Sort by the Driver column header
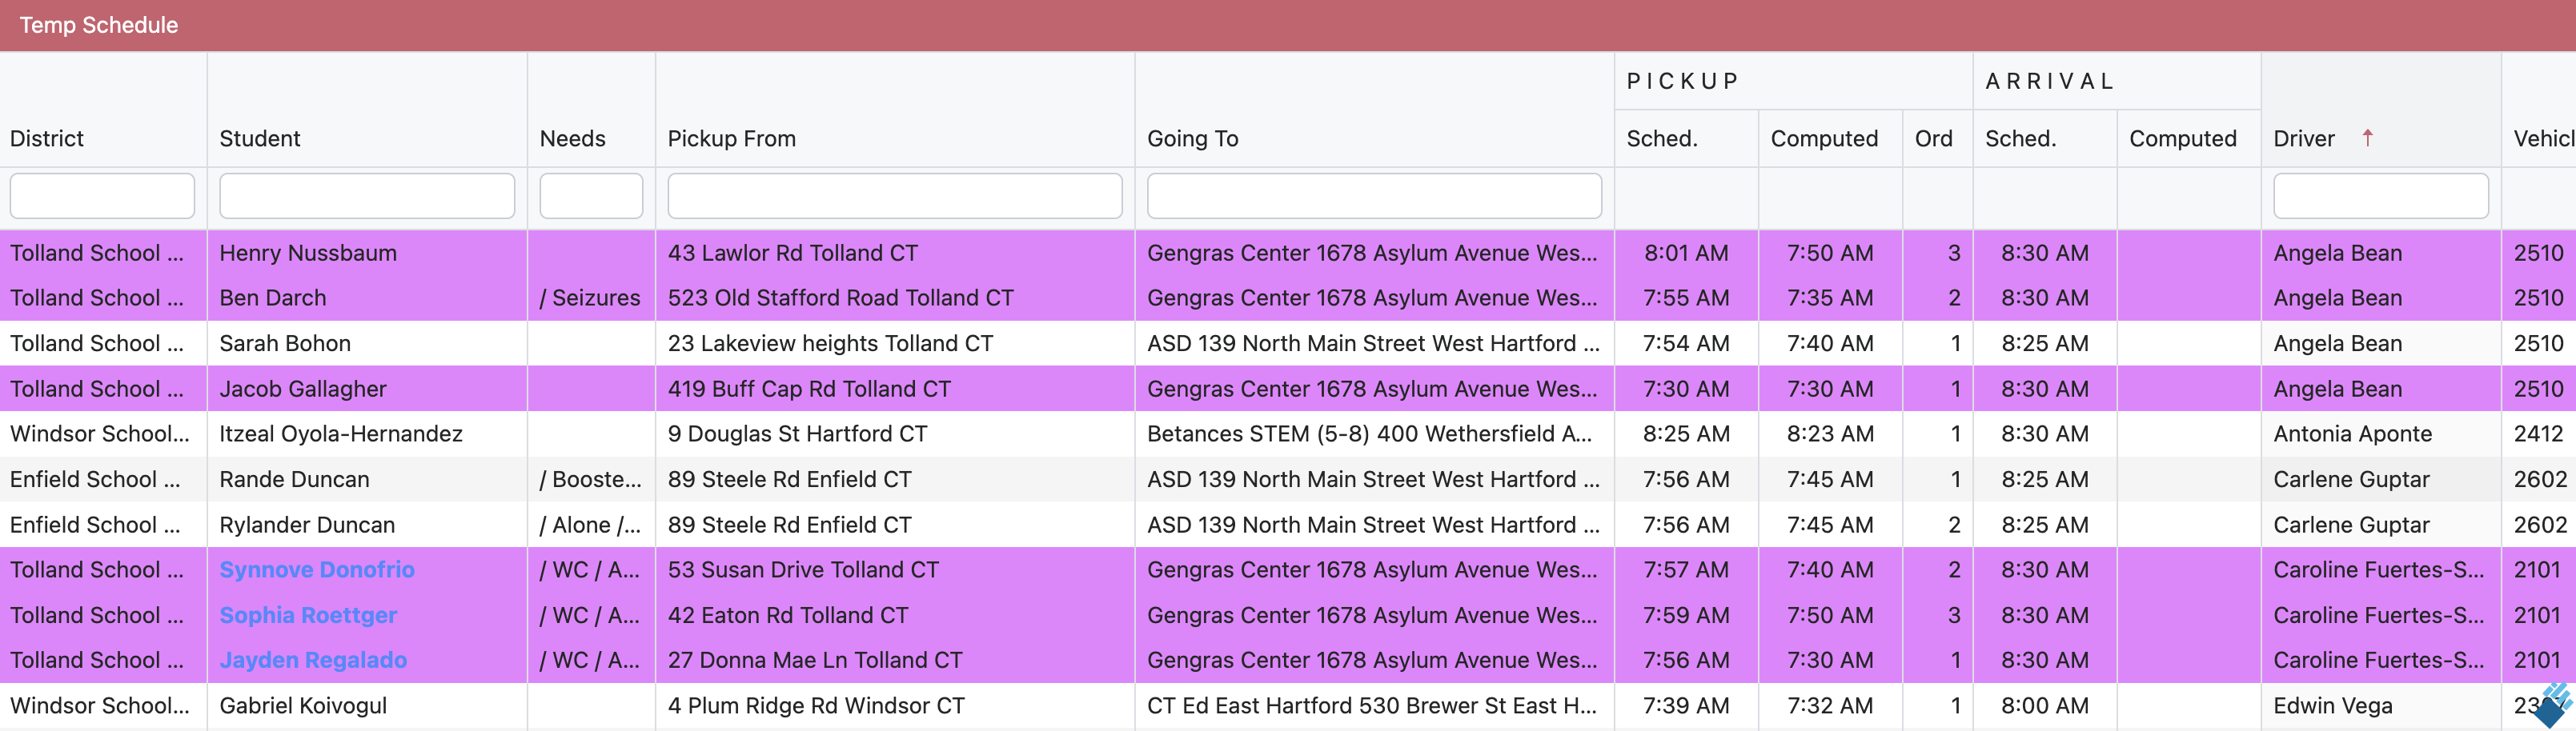Screen dimensions: 2576x731 point(2304,139)
